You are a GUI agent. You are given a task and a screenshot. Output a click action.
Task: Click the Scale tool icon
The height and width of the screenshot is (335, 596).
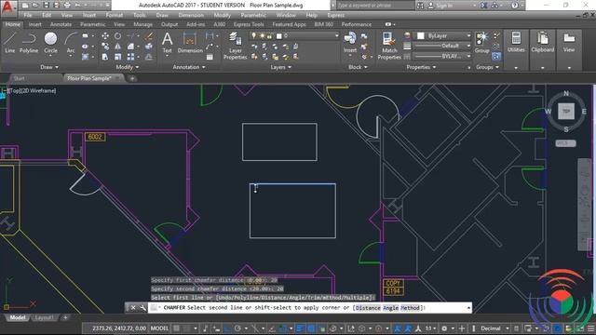click(x=118, y=57)
